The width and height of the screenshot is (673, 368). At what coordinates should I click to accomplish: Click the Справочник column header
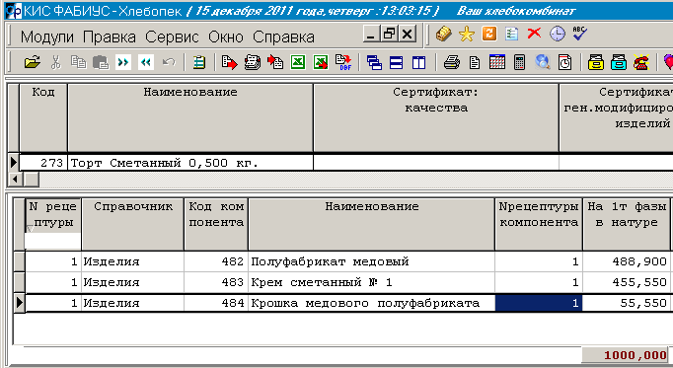point(133,224)
